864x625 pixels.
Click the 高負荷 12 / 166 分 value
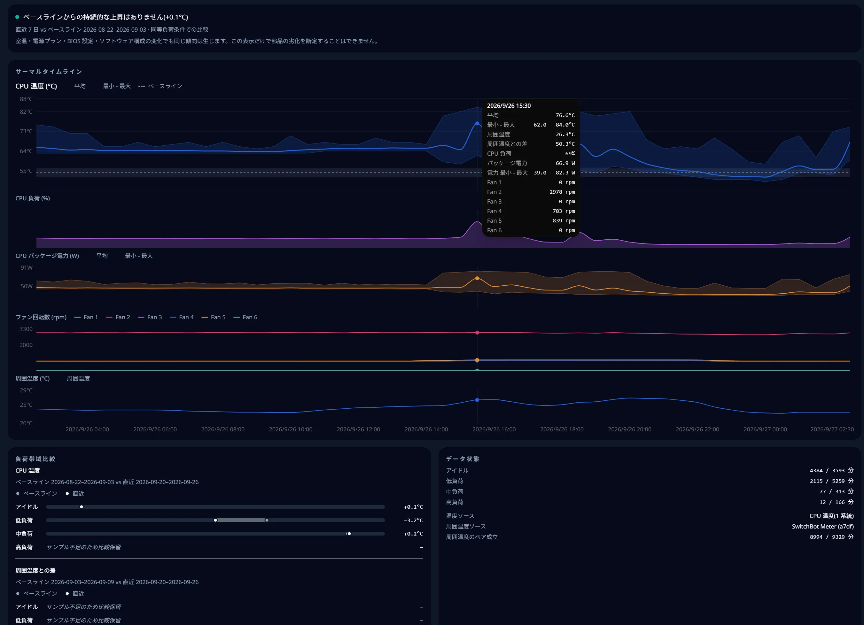click(x=837, y=502)
